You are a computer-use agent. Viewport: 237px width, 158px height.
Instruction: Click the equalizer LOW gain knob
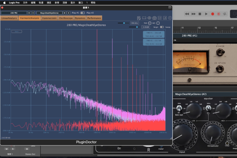point(193,111)
